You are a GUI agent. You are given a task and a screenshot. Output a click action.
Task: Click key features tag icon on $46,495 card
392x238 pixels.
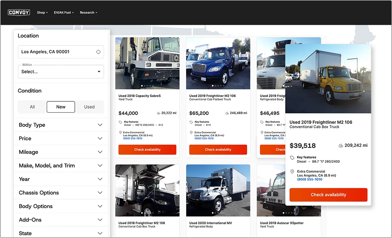(262, 122)
